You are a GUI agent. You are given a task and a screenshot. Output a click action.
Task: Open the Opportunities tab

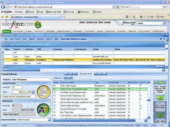64,31
